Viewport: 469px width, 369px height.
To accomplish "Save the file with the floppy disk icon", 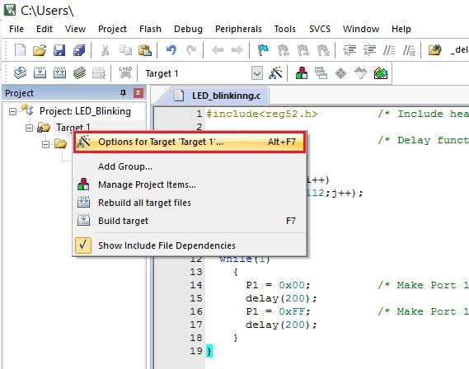I will tap(59, 50).
